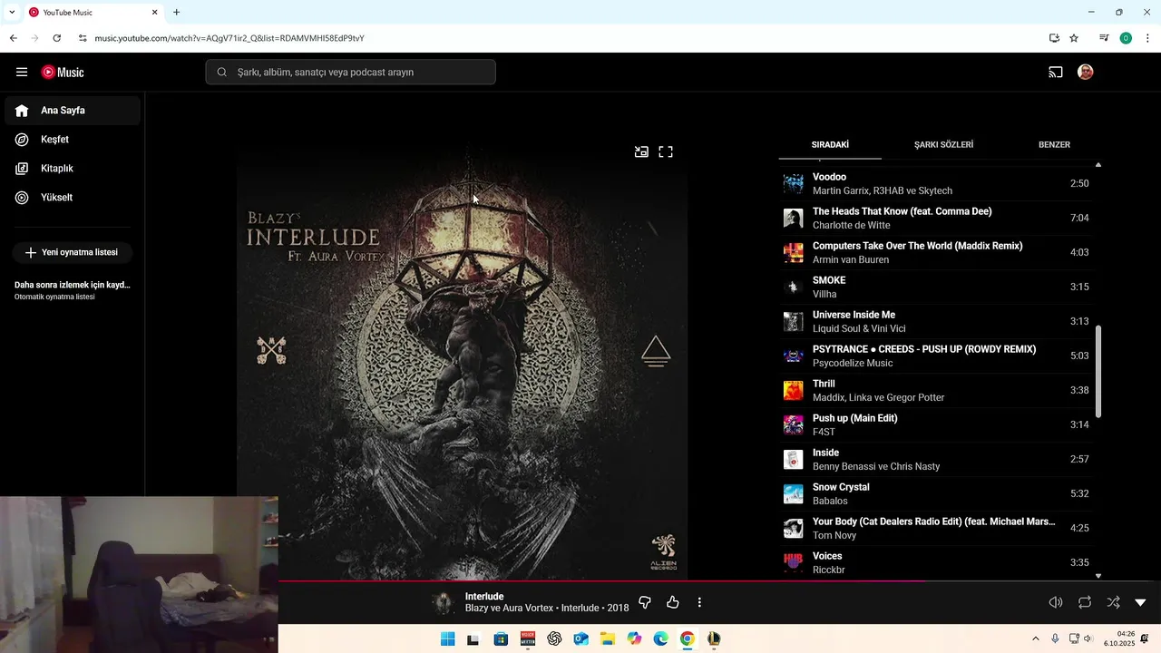The width and height of the screenshot is (1161, 653).
Task: Go to Ana Sayfa in sidebar
Action: tap(73, 111)
